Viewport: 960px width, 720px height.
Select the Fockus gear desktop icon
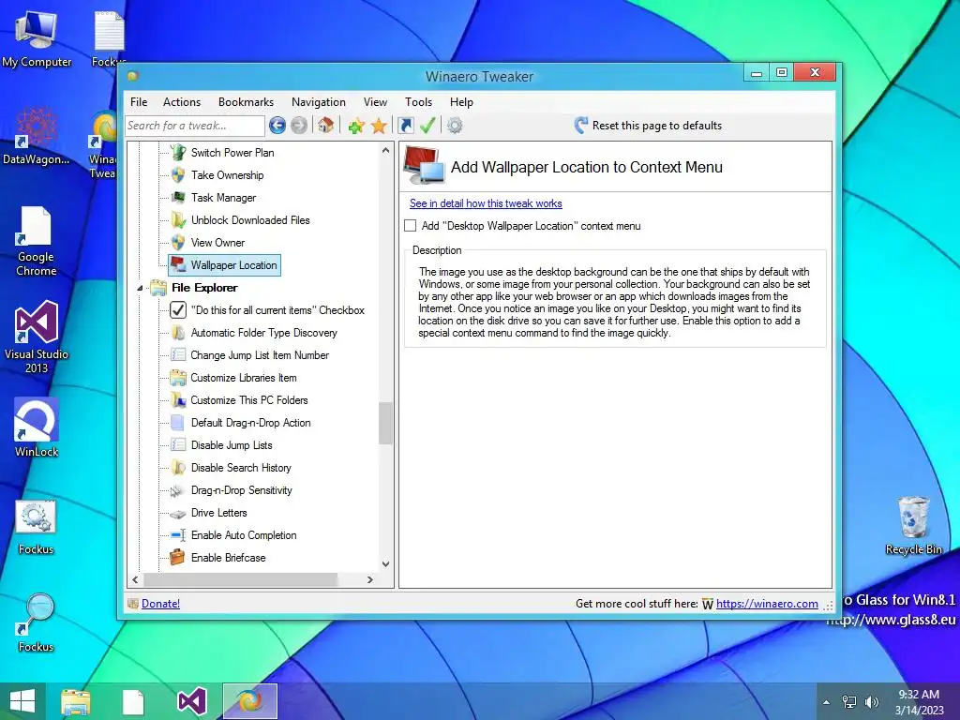[37, 527]
